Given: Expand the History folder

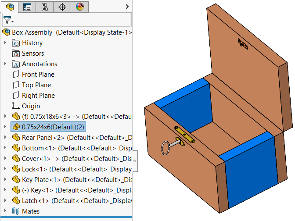Looking at the screenshot, I should point(5,43).
